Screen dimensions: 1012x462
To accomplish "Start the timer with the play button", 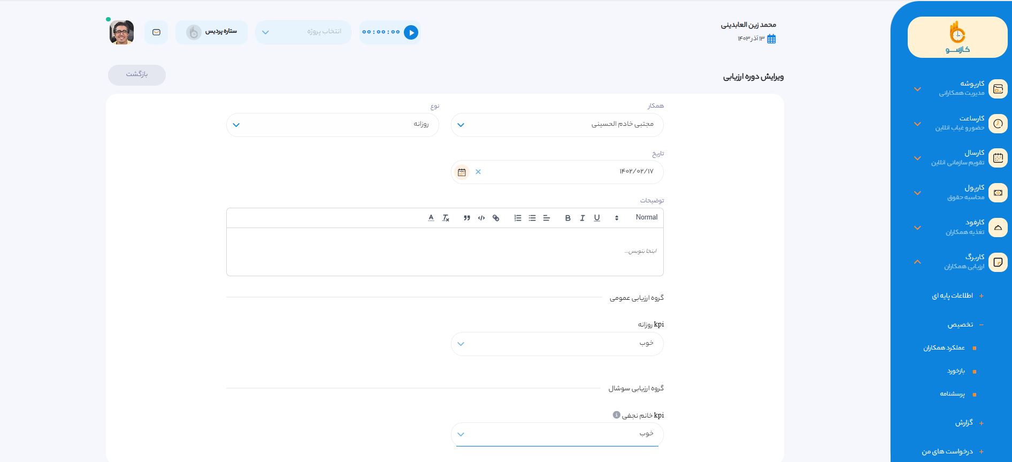I will (411, 33).
